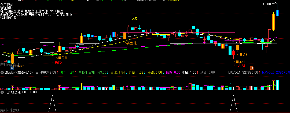Select the 氟概念 concept tag
290x113 pixels.
coord(30,11)
